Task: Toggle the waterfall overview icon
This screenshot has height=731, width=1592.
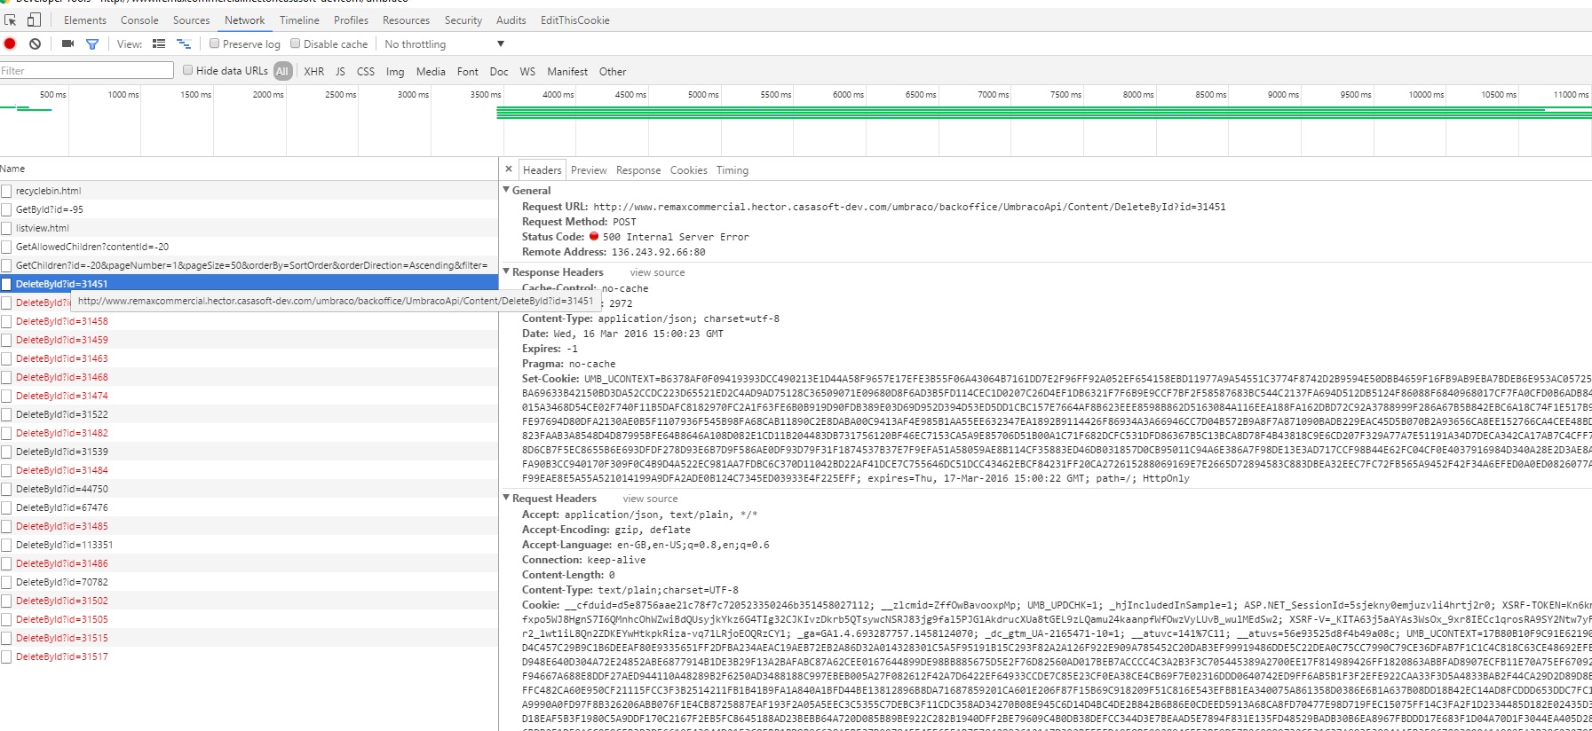Action: pos(184,43)
